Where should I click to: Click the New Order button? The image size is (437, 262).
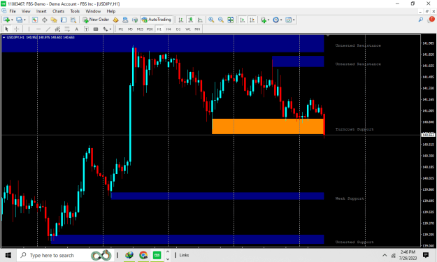[x=96, y=20]
